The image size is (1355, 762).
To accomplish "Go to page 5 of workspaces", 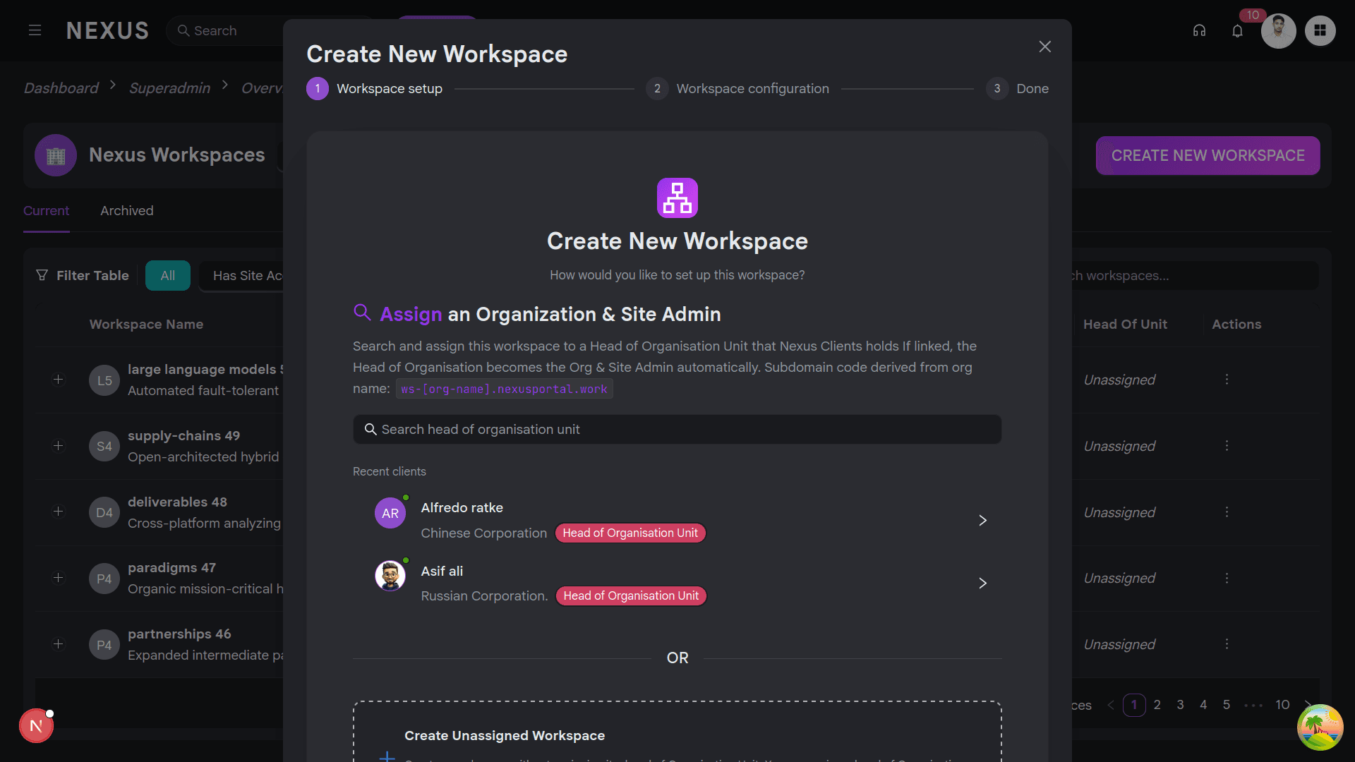I will pos(1227,705).
